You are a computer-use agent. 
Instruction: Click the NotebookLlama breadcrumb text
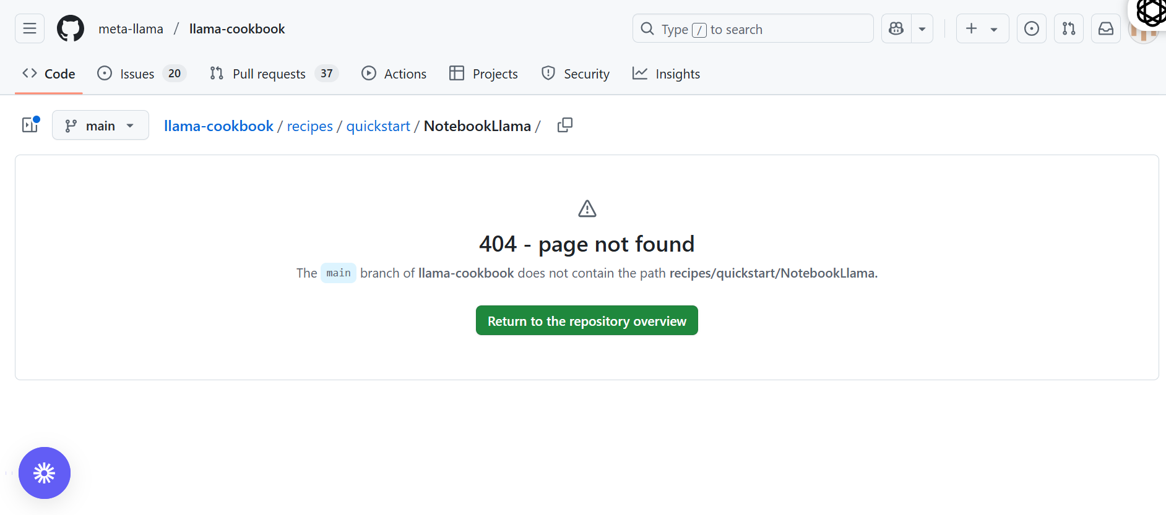pos(477,126)
